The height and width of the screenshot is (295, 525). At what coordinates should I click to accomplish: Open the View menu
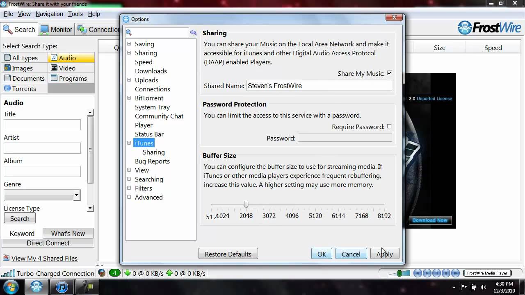[x=24, y=14]
